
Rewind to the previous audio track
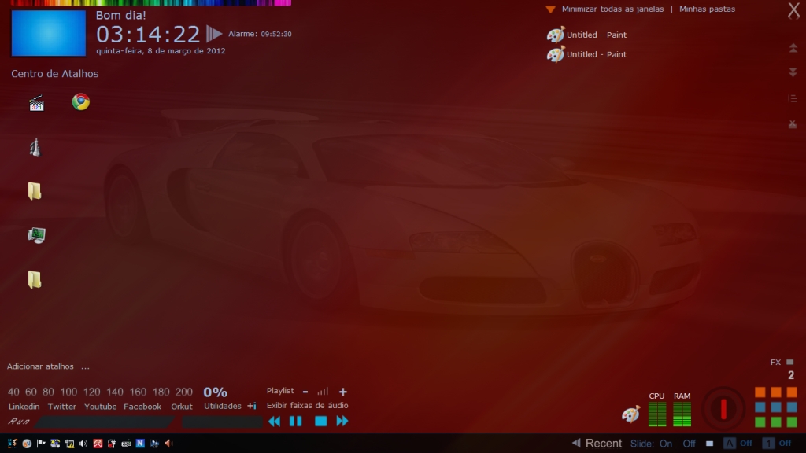coord(275,422)
